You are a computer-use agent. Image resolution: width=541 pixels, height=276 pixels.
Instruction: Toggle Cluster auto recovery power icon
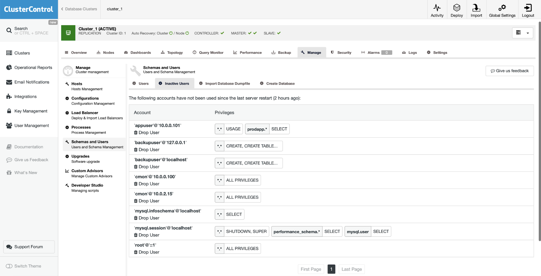click(x=171, y=33)
